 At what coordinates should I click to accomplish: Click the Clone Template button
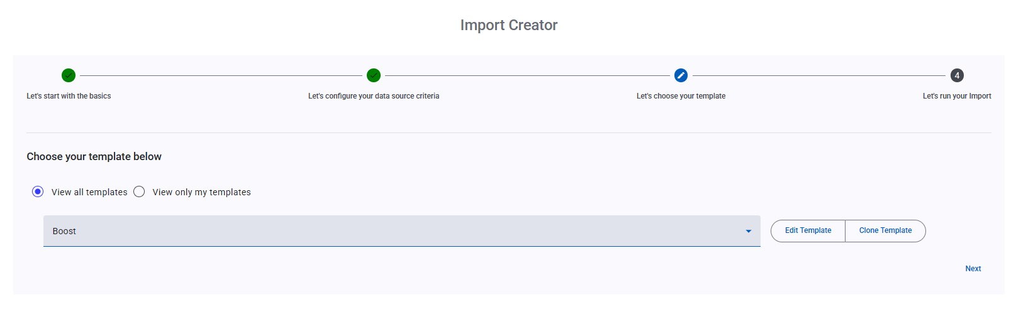(885, 230)
